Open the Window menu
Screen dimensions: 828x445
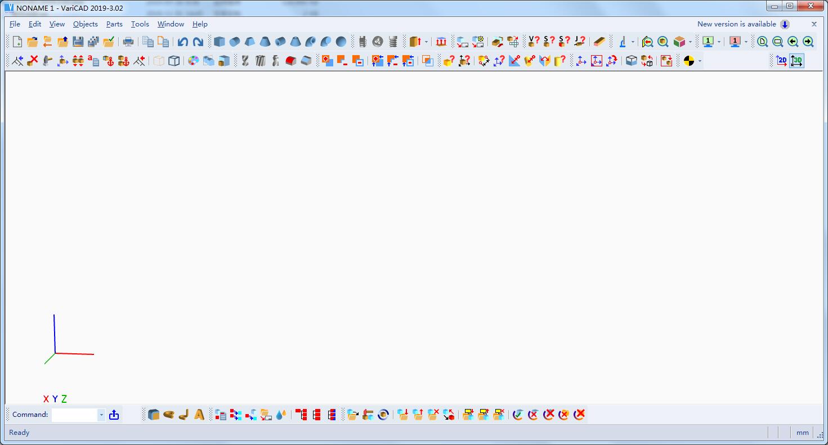[171, 24]
